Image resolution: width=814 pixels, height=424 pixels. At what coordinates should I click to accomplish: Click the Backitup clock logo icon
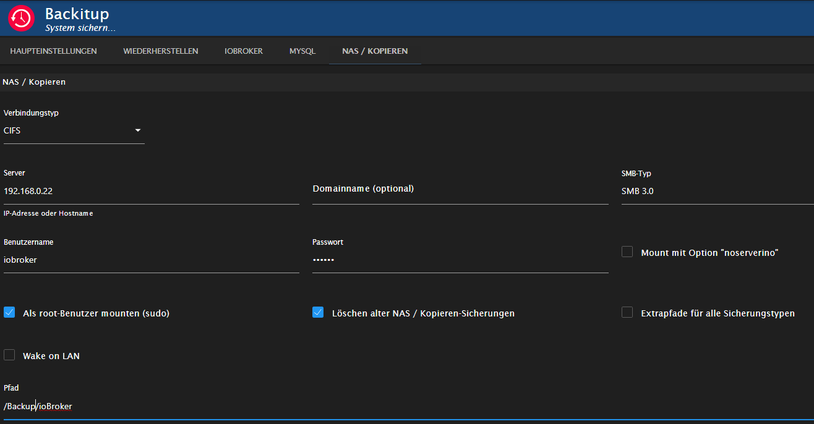pos(21,18)
